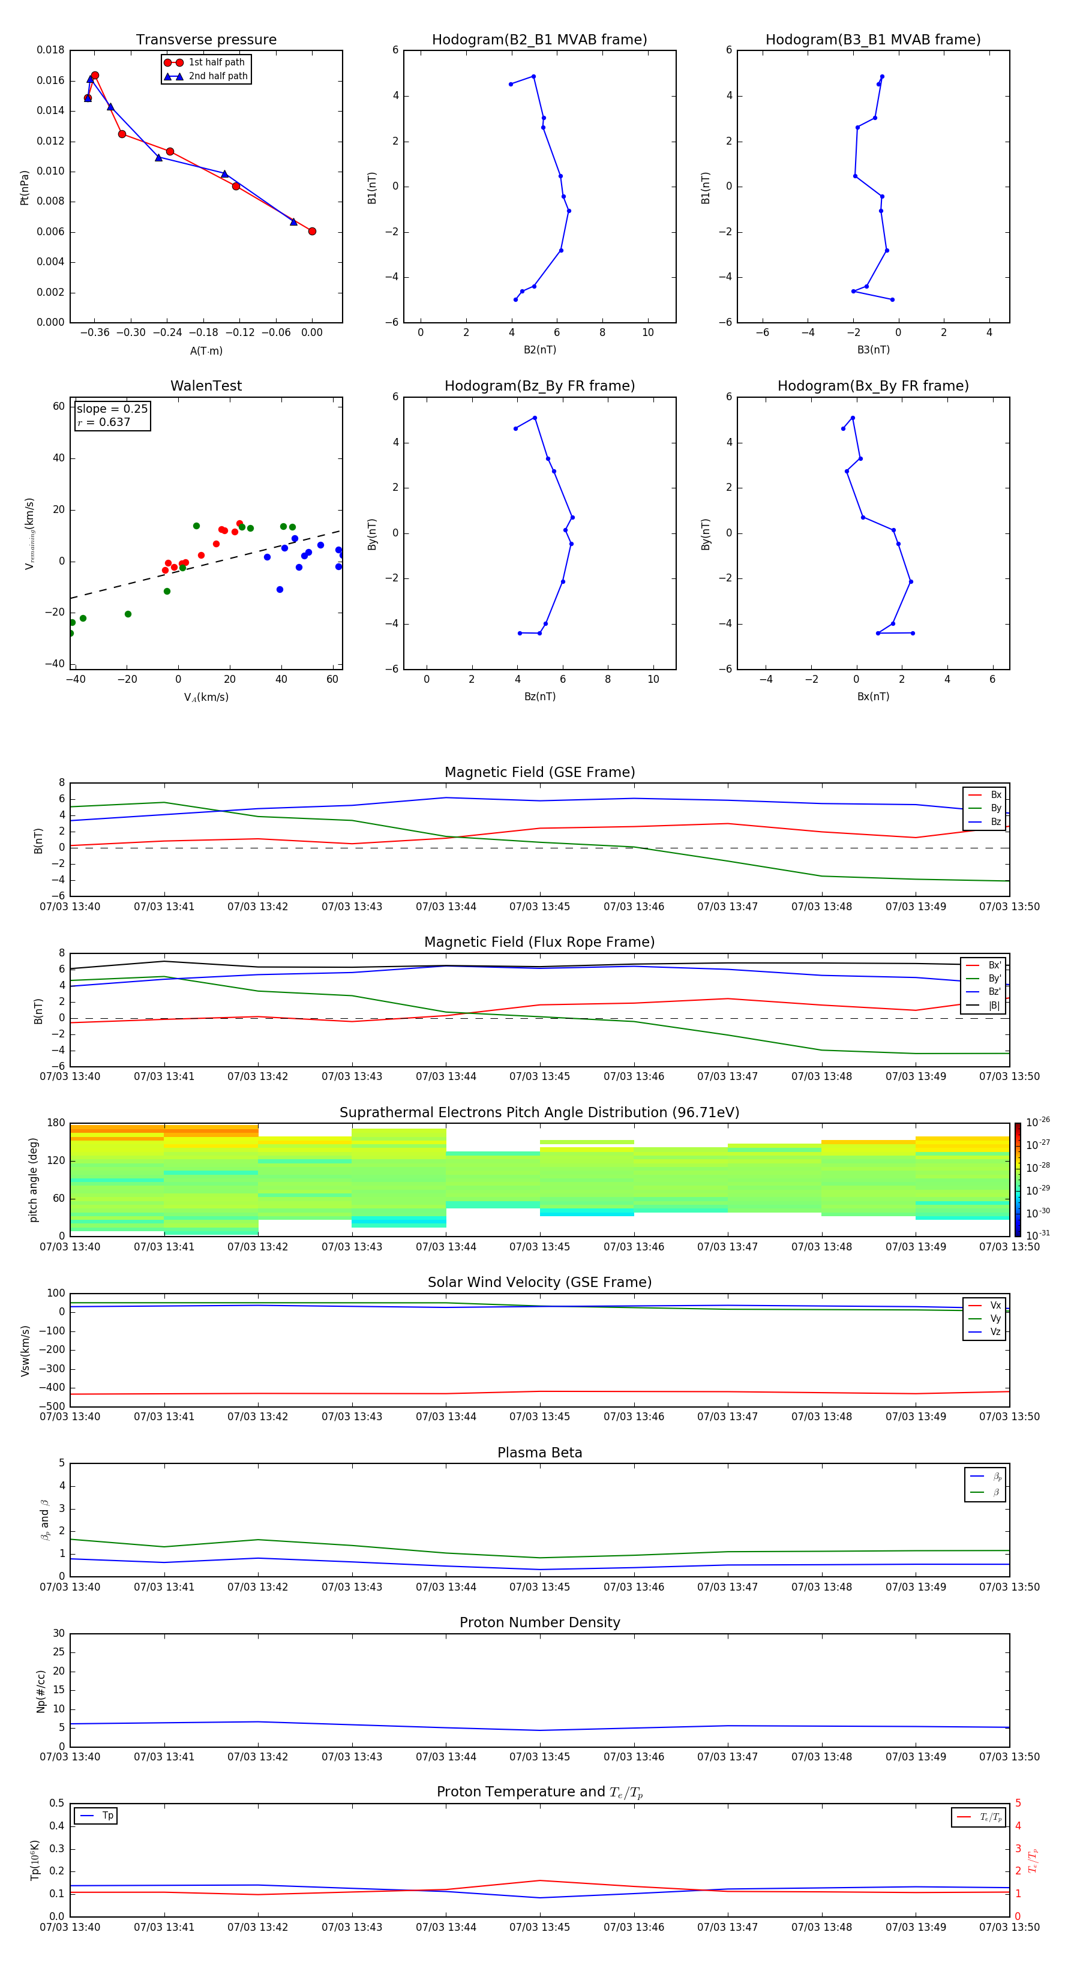Click the "Np(#/cc)" axis label
The height and width of the screenshot is (1980, 1080).
[x=41, y=1690]
